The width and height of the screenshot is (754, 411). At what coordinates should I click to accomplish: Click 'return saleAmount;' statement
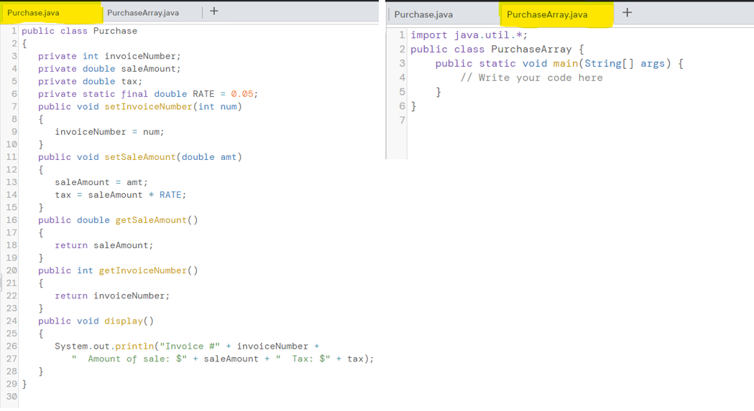(x=104, y=245)
